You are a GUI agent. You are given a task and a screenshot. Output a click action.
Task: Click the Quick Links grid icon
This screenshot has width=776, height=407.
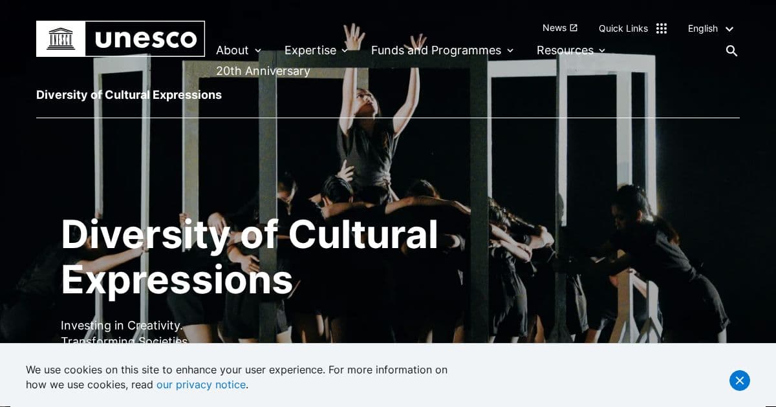[x=661, y=28]
